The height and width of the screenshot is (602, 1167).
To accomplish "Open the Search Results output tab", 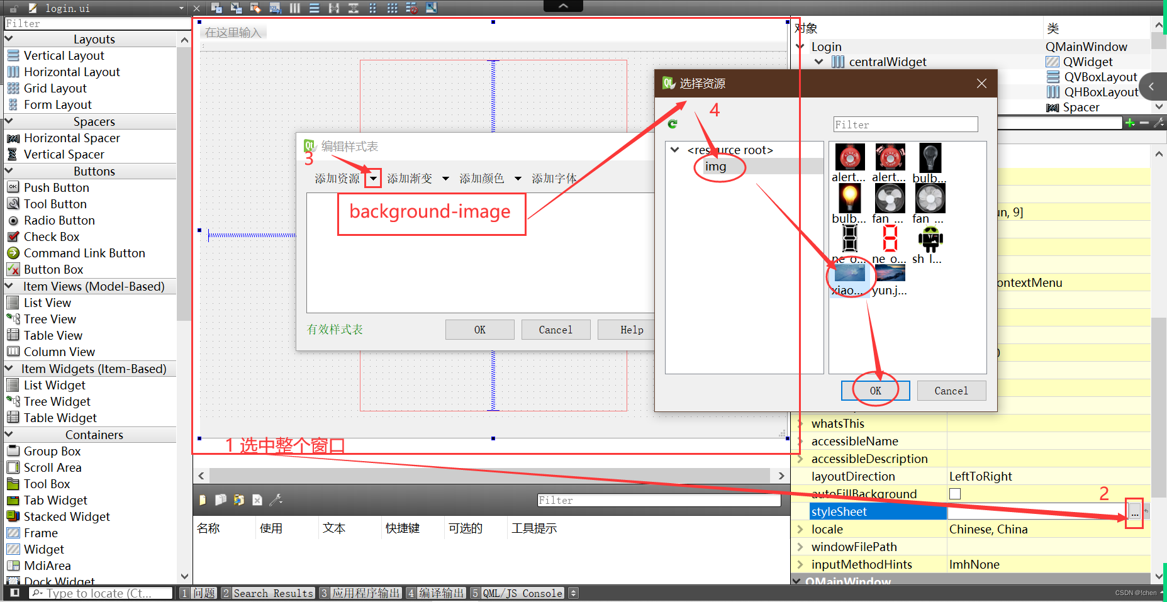I will [x=267, y=593].
